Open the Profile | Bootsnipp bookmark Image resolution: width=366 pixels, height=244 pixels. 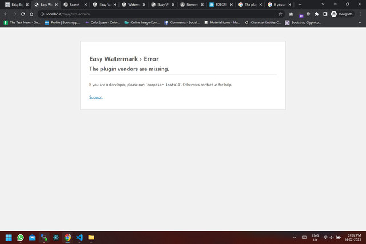[x=62, y=23]
